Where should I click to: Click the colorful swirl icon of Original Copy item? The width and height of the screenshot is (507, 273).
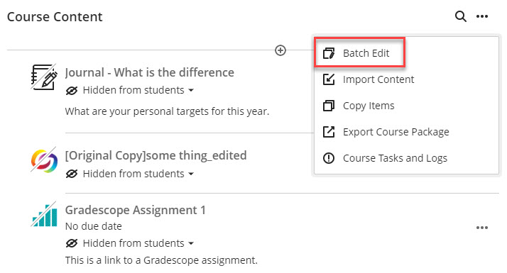click(44, 160)
